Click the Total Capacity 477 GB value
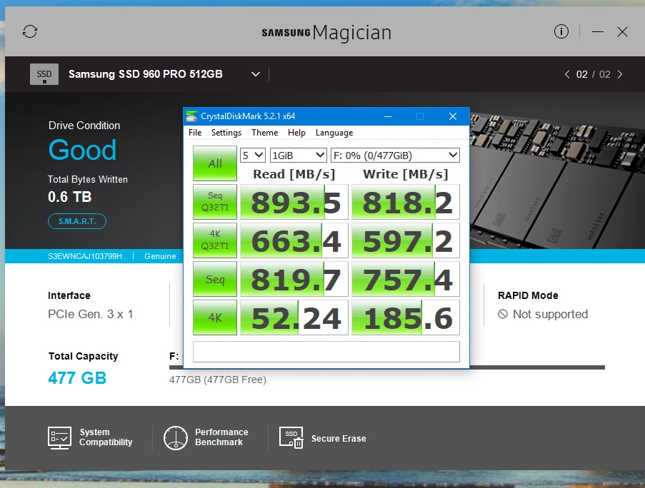Screen dimensions: 645x488 coord(77,378)
